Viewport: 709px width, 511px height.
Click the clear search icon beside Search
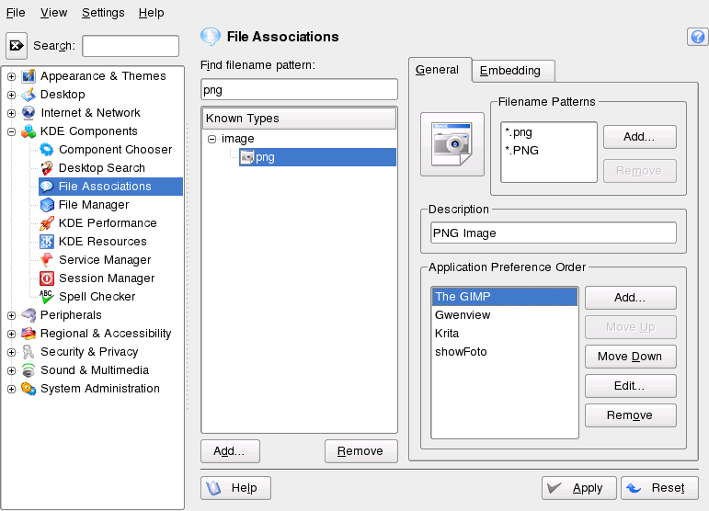[x=17, y=45]
